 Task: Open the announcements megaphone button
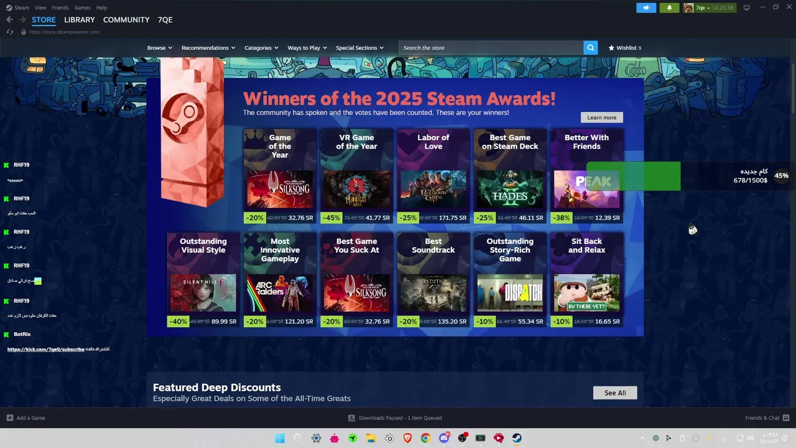[646, 8]
